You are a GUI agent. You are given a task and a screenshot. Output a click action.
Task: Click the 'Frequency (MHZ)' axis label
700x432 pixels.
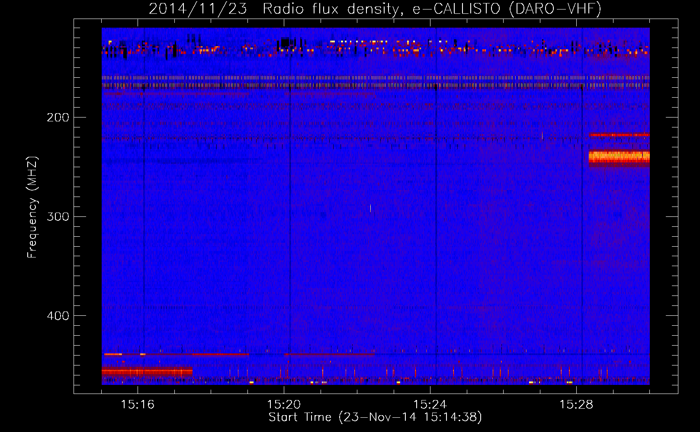32,207
